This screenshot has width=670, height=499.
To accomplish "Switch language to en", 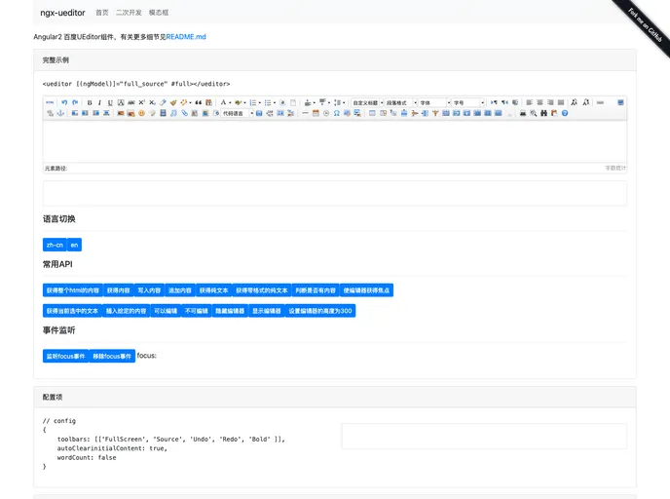I will (x=74, y=245).
